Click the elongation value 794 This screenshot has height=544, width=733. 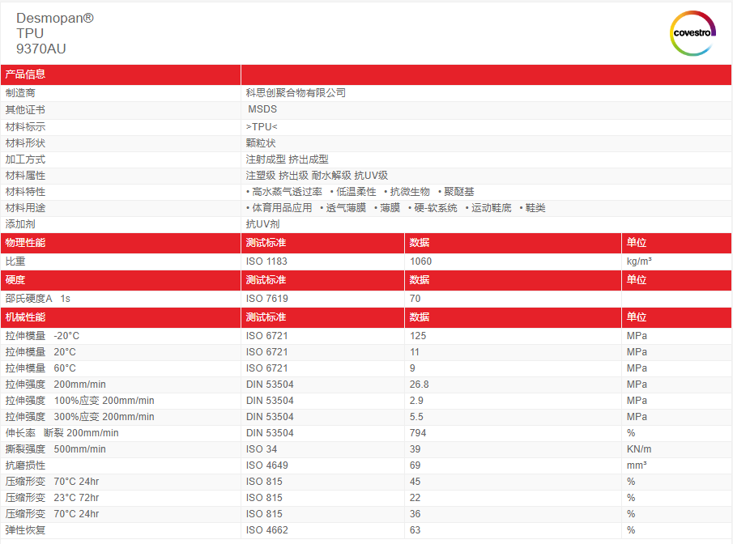pos(418,433)
